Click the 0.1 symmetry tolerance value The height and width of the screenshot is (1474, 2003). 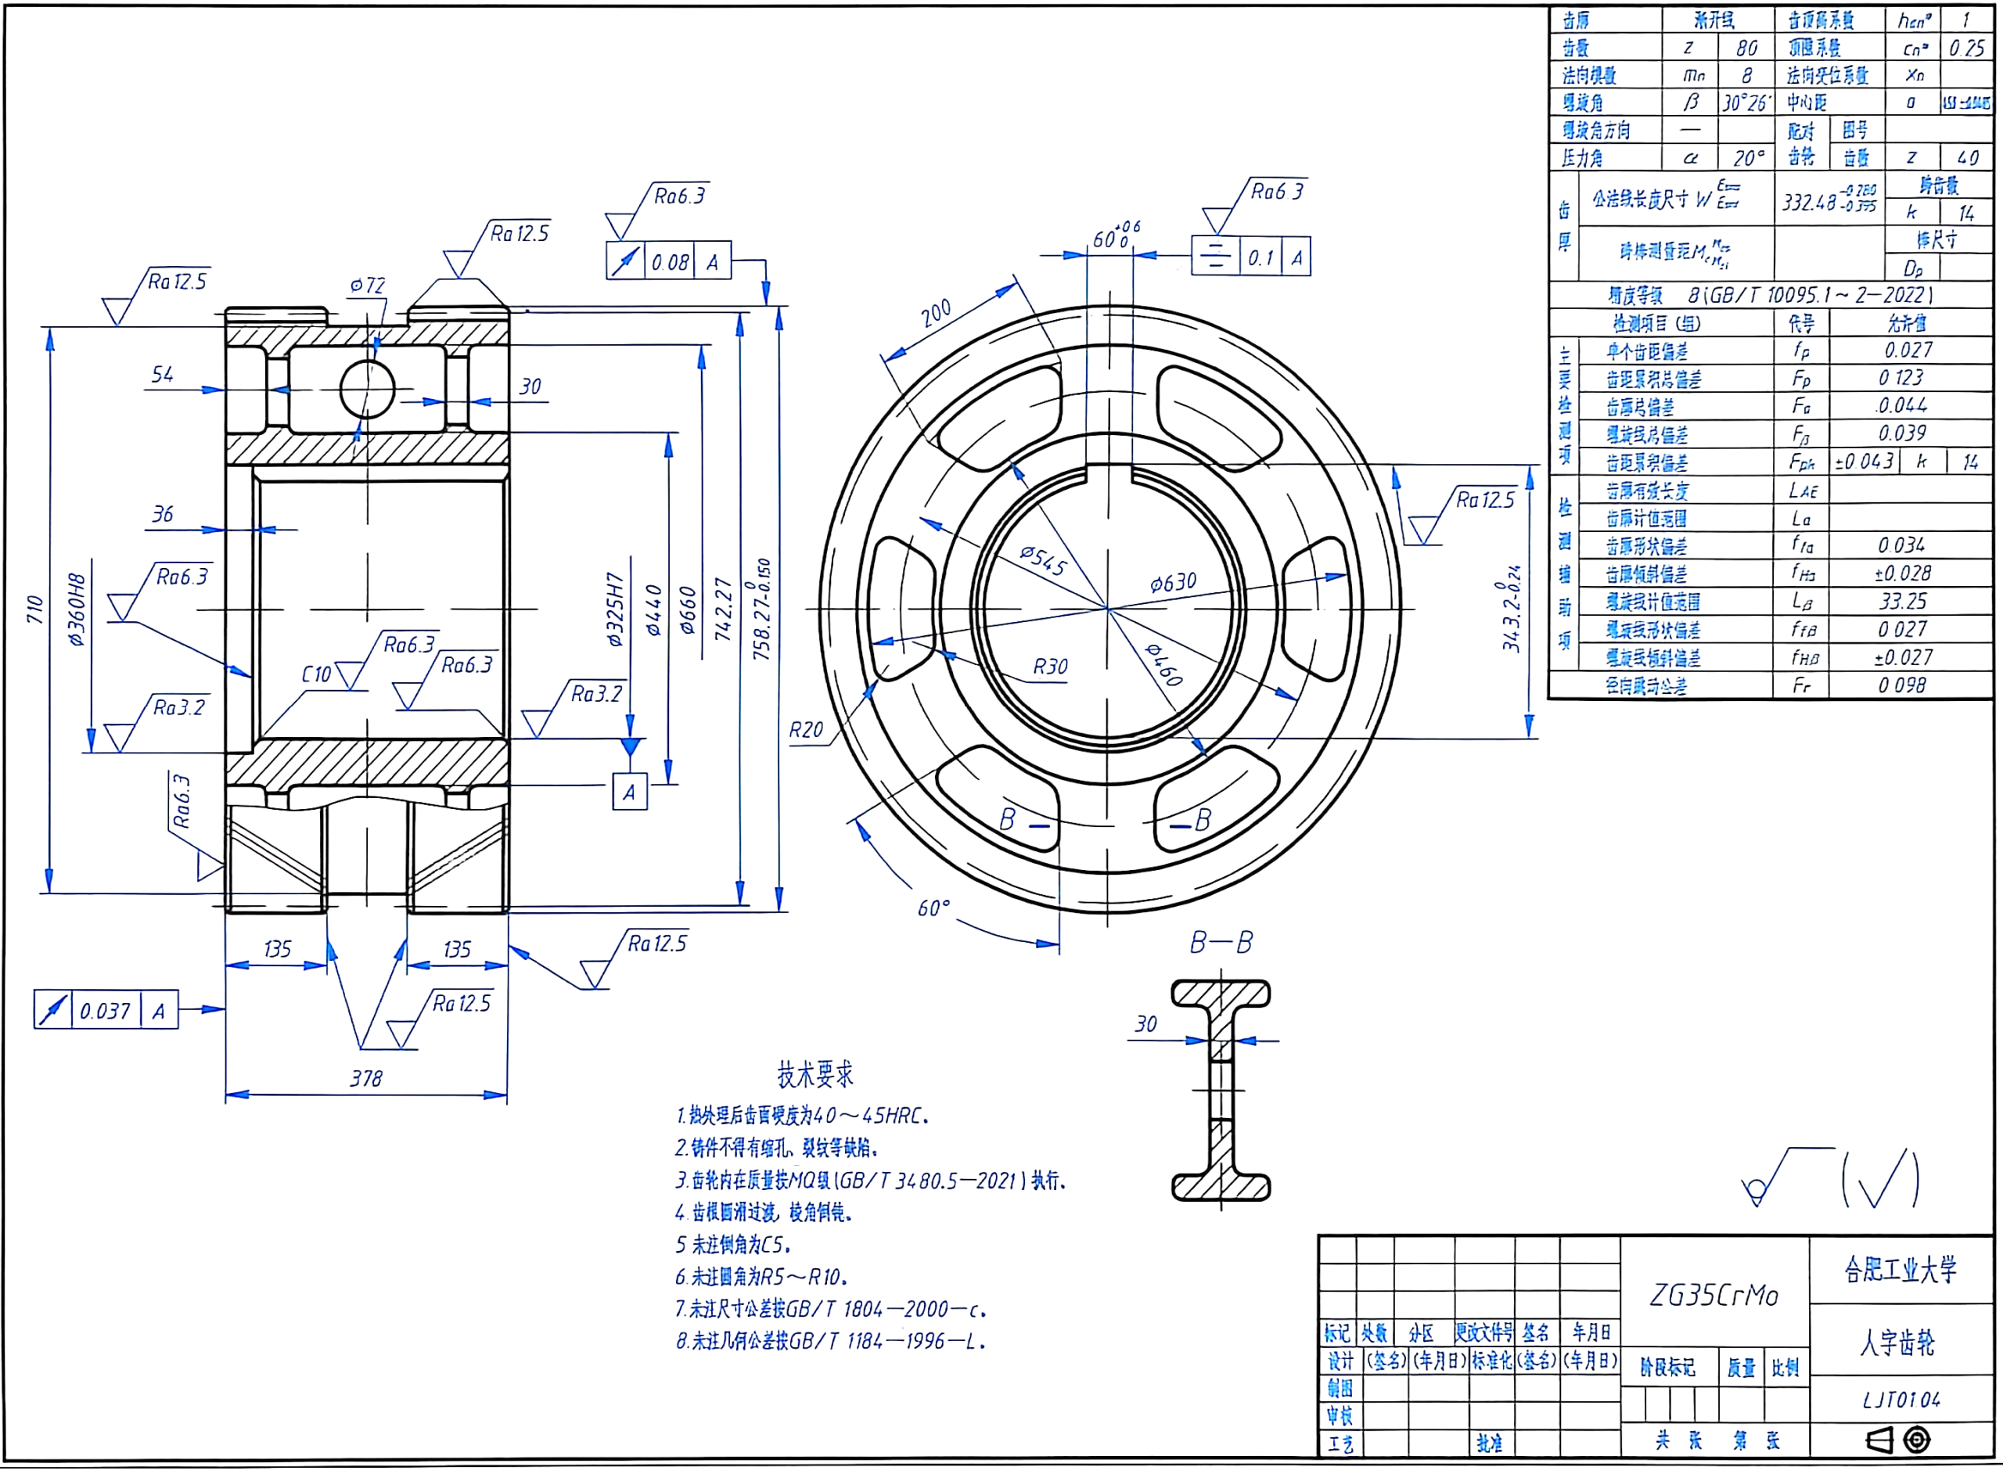[x=1260, y=259]
